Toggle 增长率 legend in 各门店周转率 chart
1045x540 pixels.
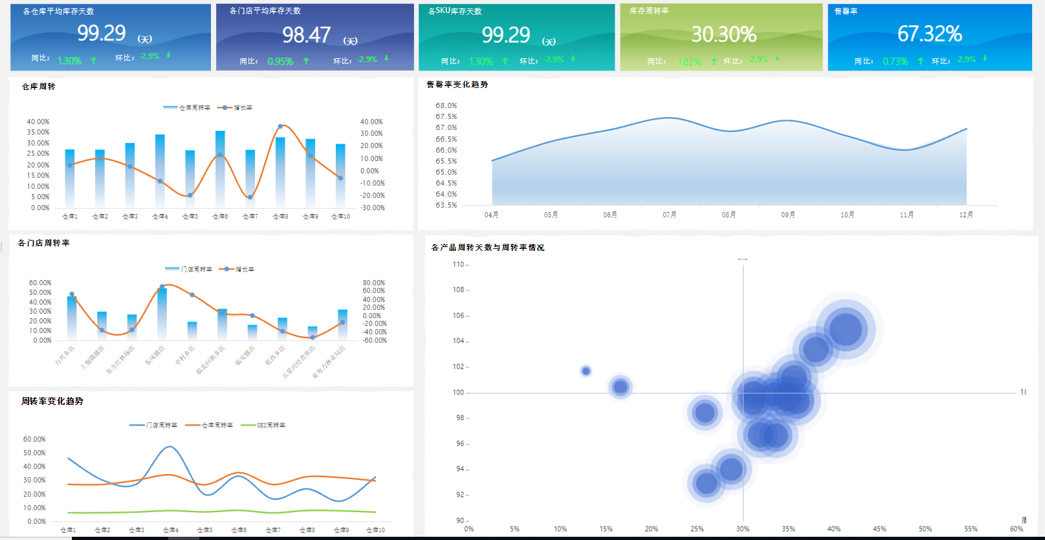coord(237,269)
